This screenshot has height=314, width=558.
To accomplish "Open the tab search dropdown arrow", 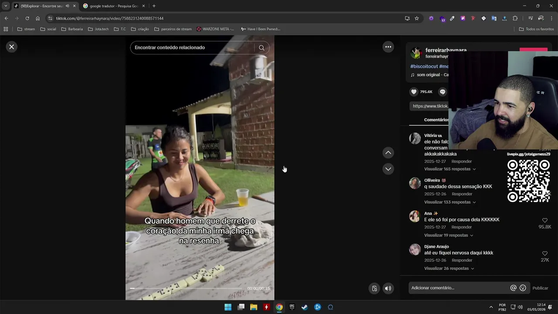I will pos(5,6).
